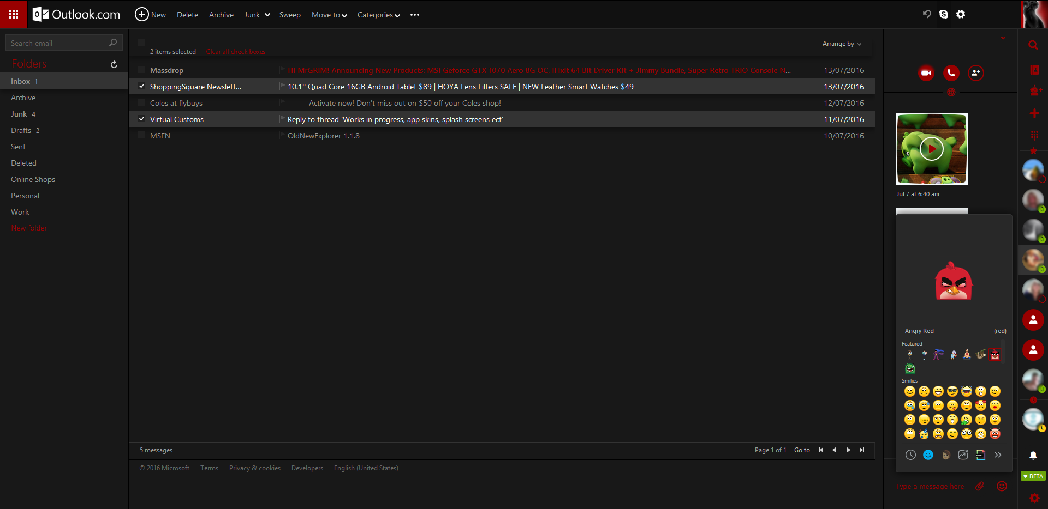The image size is (1048, 509).
Task: Check the Massdrop email checkbox
Action: point(141,70)
